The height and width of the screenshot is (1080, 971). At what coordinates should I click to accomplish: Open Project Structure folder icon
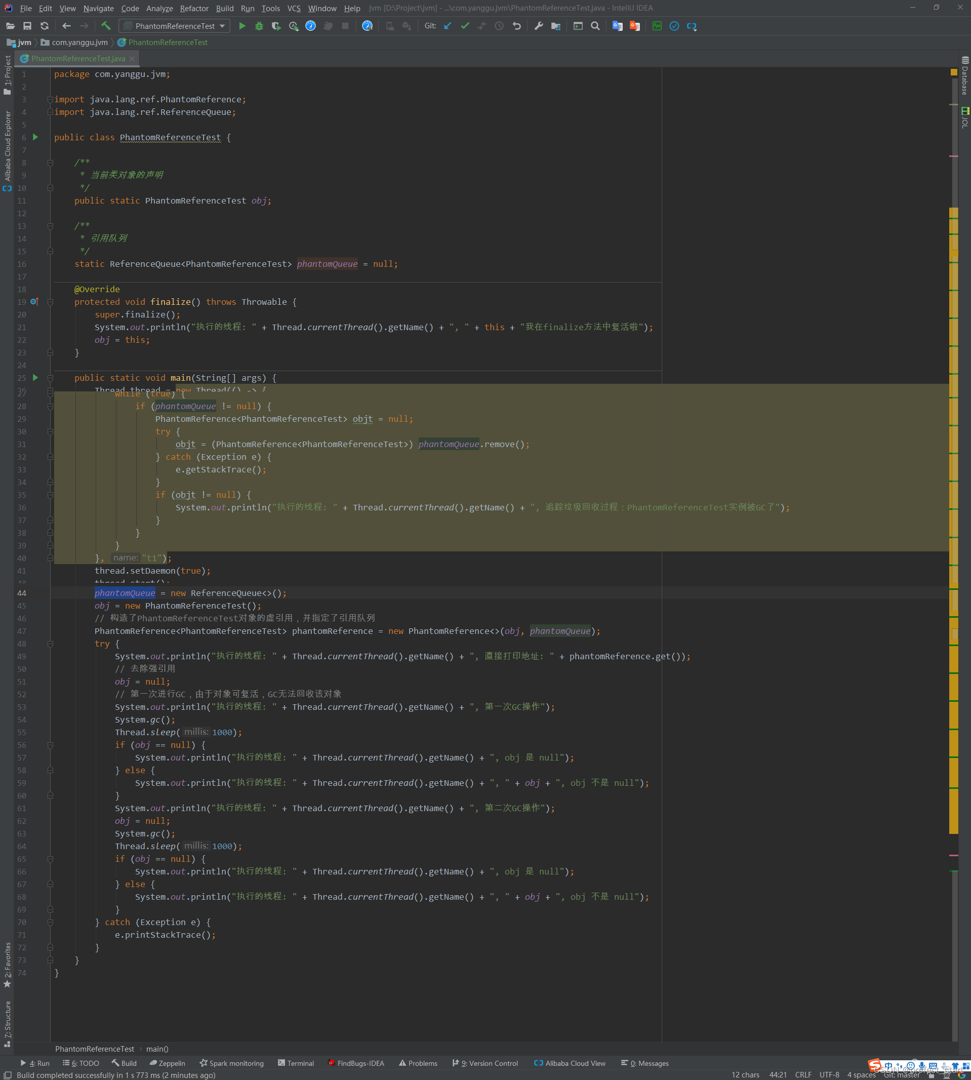point(556,26)
